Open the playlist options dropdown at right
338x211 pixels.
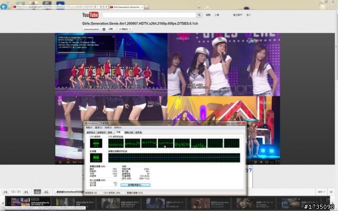[x=321, y=191]
